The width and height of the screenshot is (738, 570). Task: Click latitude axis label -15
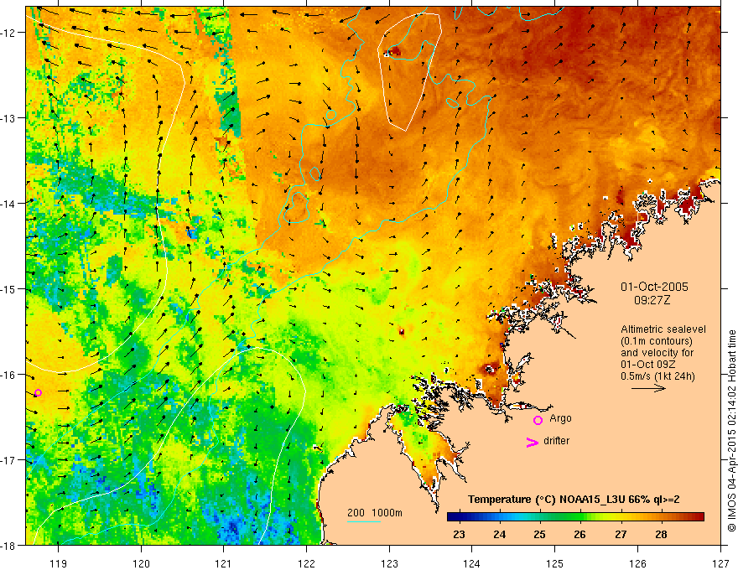(10, 288)
